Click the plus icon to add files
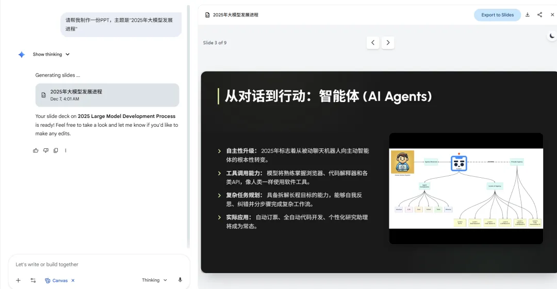The width and height of the screenshot is (557, 289). (x=18, y=280)
